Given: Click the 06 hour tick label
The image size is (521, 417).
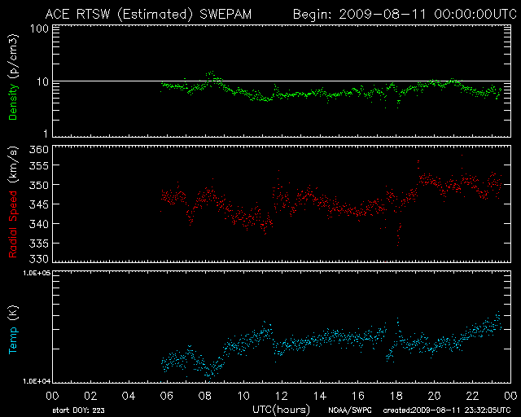Looking at the screenshot, I should [167, 396].
